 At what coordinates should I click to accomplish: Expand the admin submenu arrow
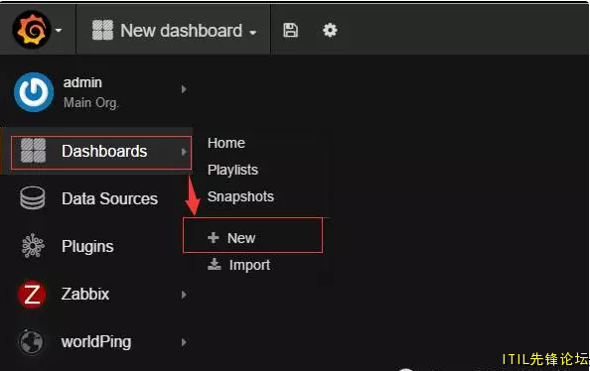pos(184,89)
